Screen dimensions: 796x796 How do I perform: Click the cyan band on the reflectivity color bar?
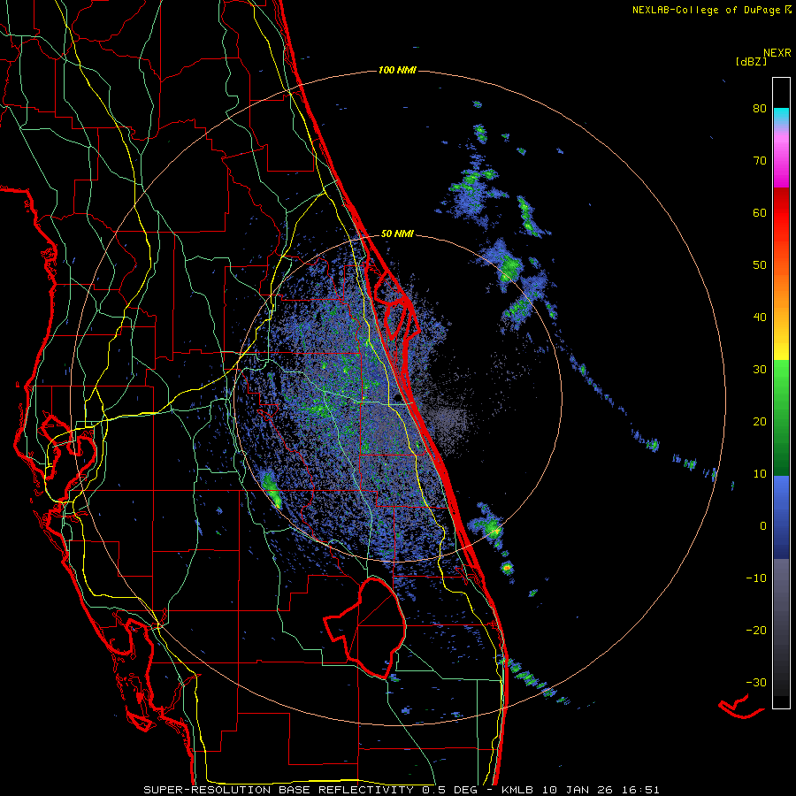pyautogui.click(x=781, y=117)
